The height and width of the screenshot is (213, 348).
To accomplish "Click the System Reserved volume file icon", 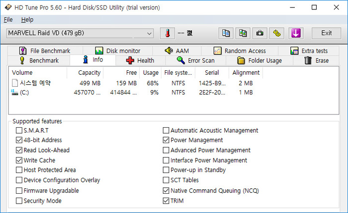I will click(x=14, y=83).
